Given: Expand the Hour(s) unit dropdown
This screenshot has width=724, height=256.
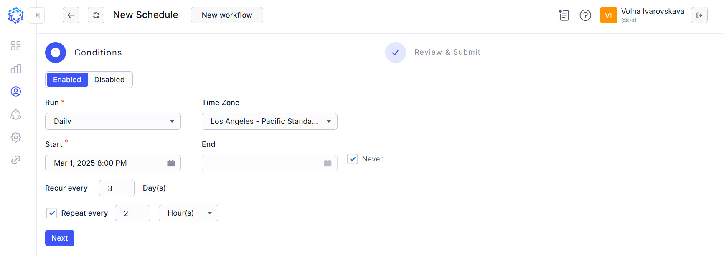Looking at the screenshot, I should coord(188,213).
